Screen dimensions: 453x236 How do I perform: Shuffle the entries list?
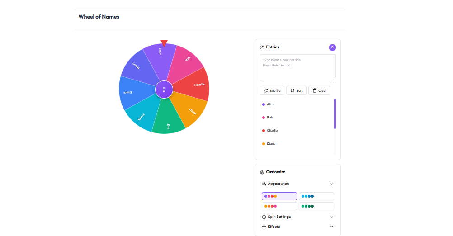point(272,90)
